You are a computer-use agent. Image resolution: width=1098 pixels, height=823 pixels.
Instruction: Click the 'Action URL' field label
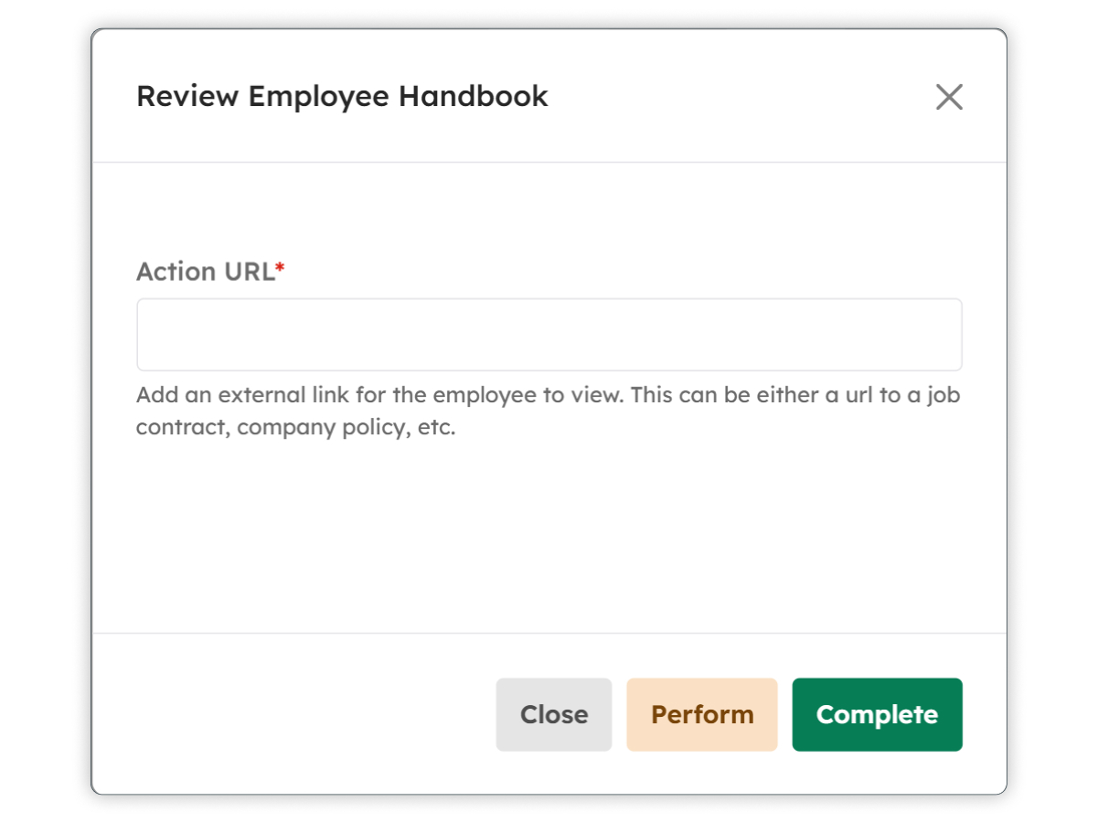pos(210,272)
